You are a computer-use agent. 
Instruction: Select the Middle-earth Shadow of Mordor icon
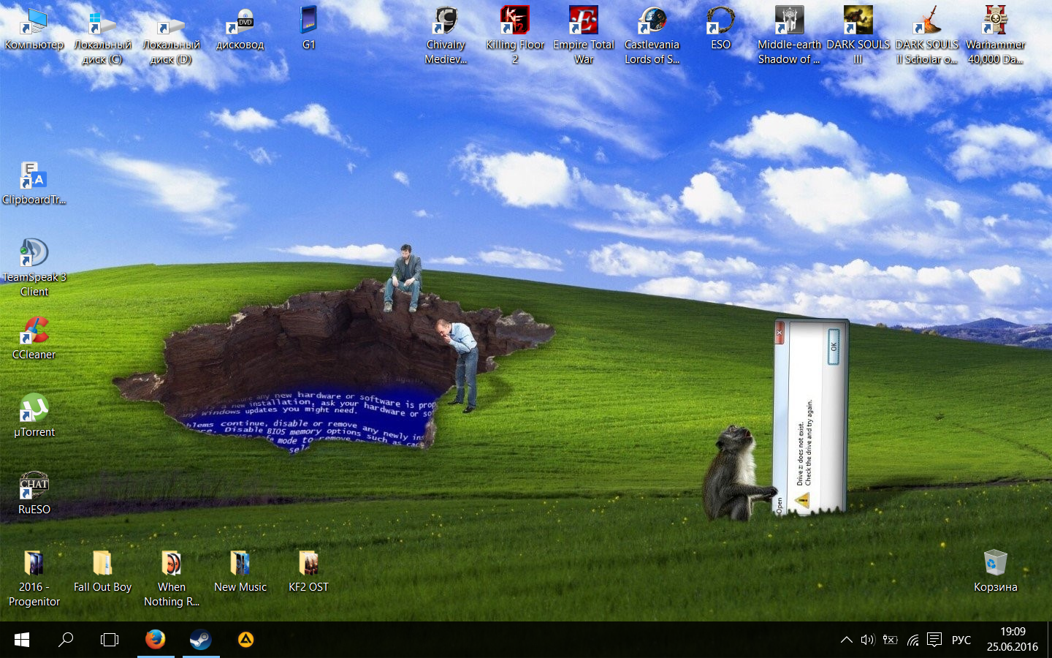(789, 22)
